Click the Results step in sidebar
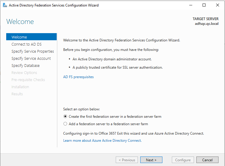The image size is (225, 166). 17,94
